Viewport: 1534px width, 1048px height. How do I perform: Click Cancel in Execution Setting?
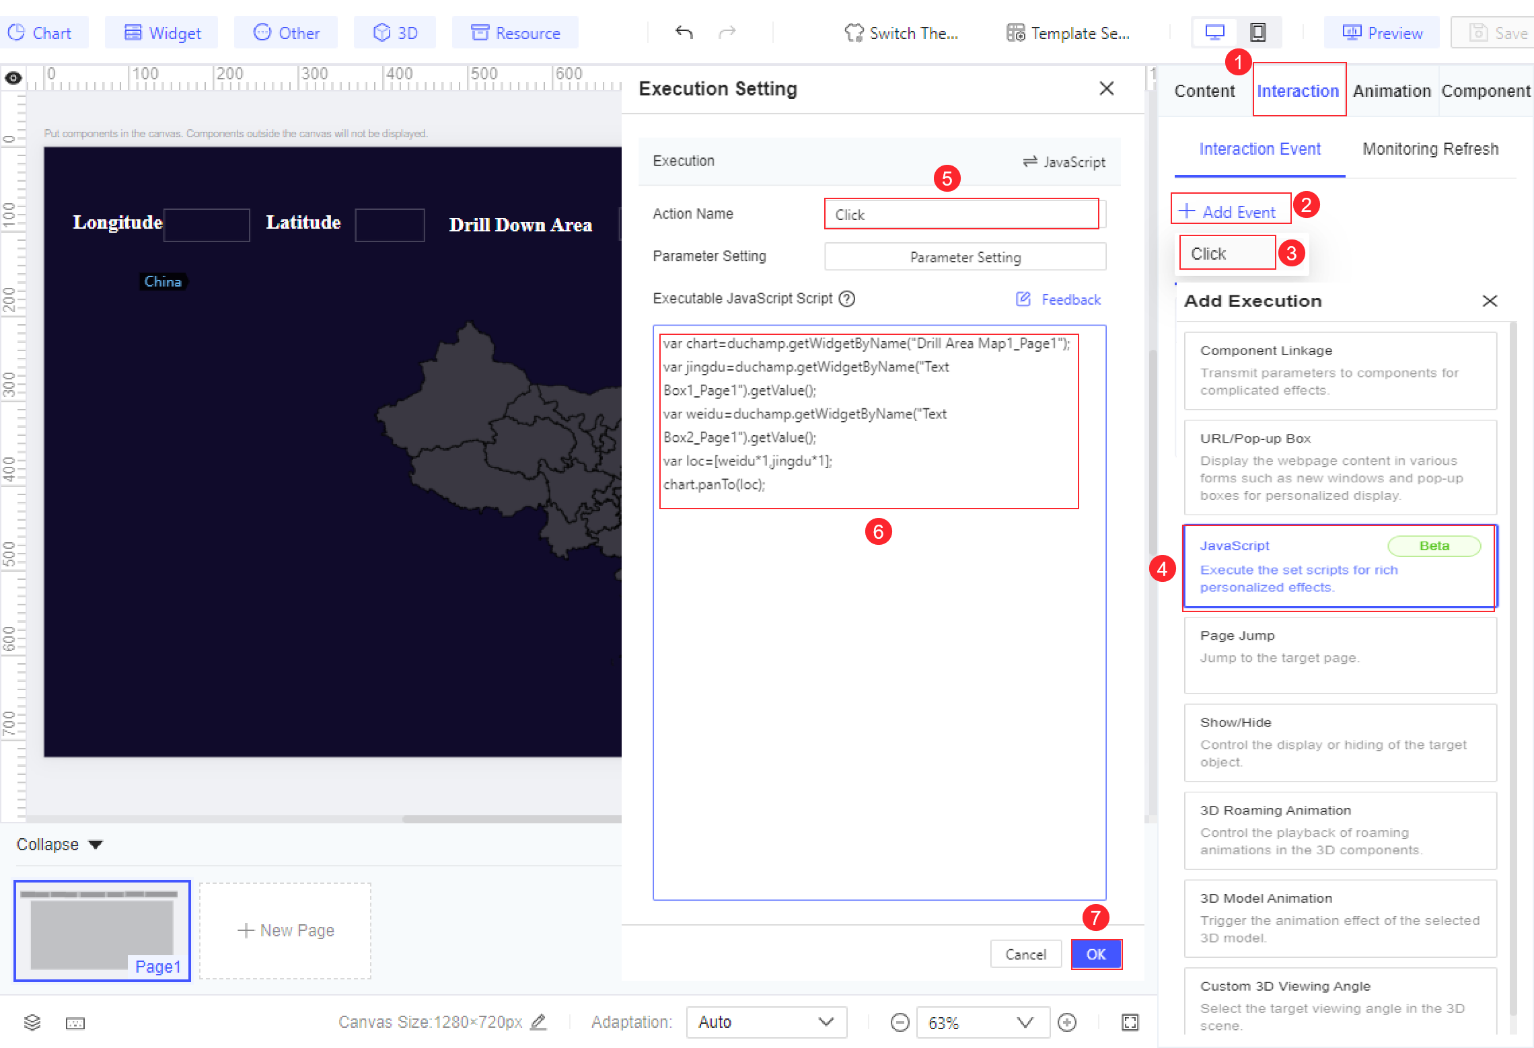click(x=1025, y=954)
